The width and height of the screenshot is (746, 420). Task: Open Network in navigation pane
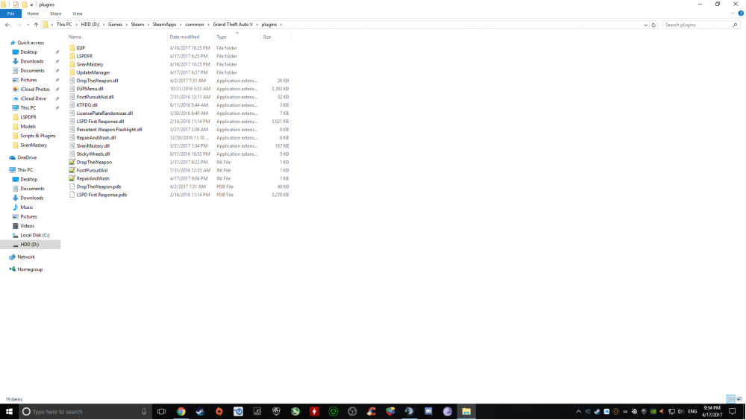coord(26,257)
